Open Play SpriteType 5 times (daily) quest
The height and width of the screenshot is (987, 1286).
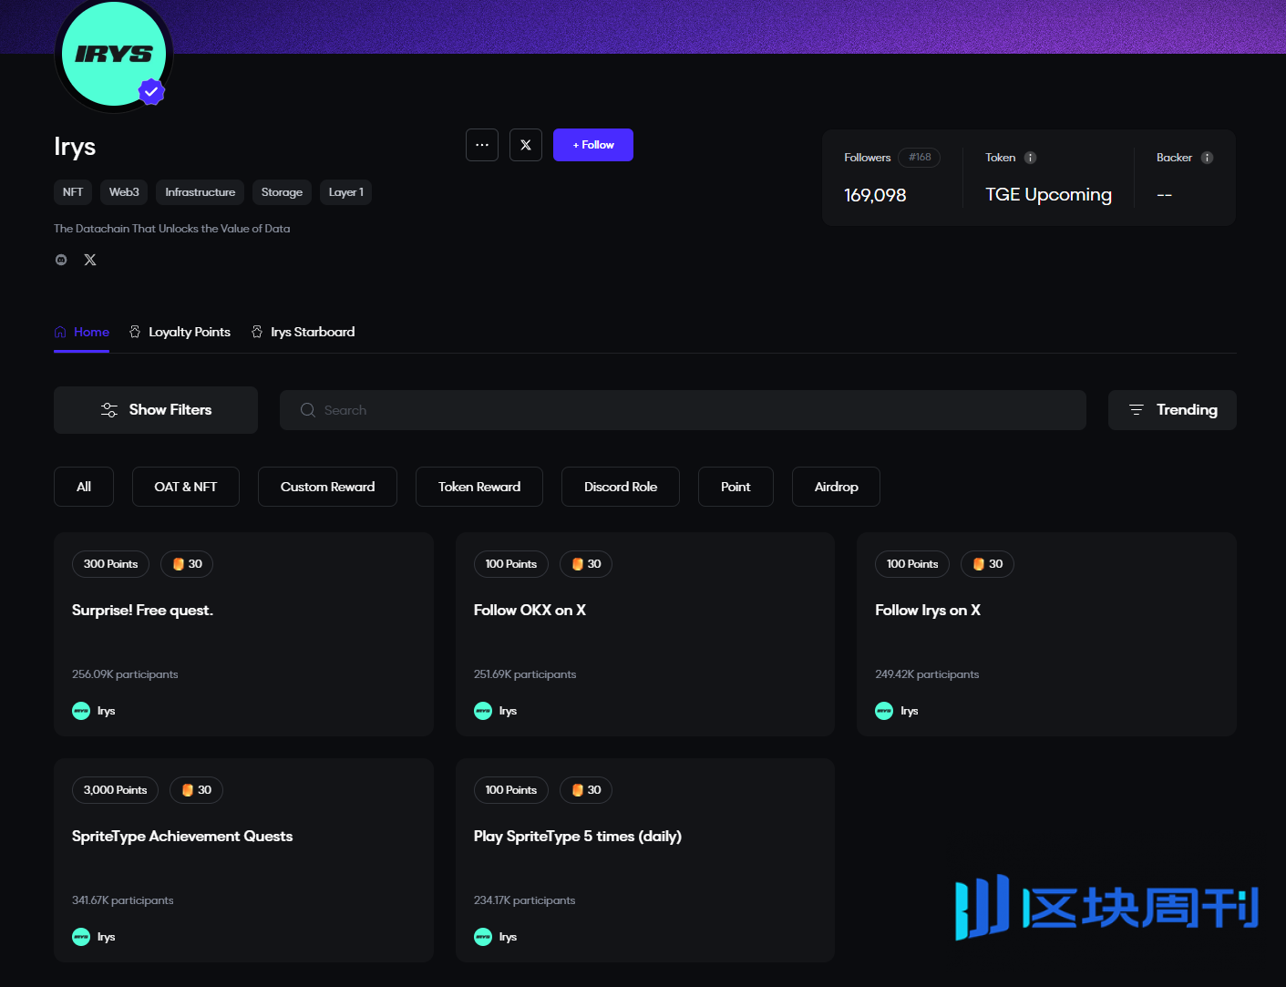[645, 860]
